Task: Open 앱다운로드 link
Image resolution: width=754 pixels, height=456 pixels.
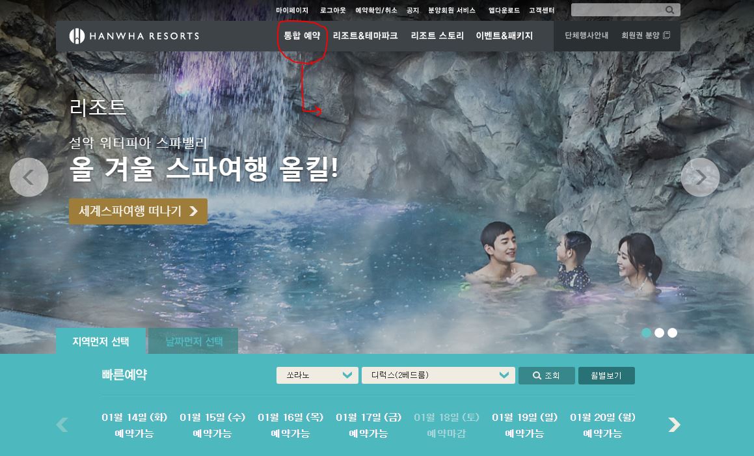Action: pyautogui.click(x=504, y=10)
